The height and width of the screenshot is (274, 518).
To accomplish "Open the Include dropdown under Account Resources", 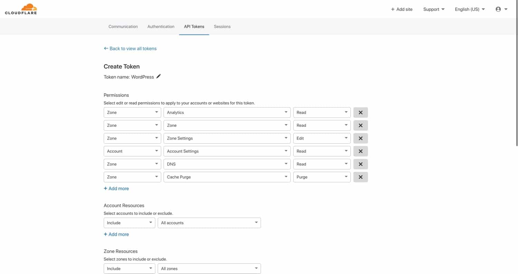I will (x=129, y=223).
